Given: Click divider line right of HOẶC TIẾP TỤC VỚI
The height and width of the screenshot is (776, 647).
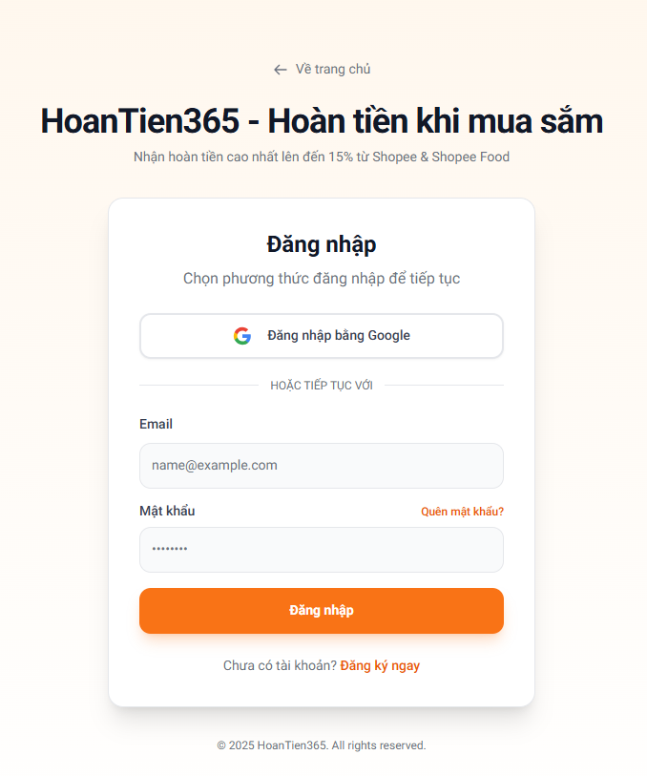Looking at the screenshot, I should point(444,386).
